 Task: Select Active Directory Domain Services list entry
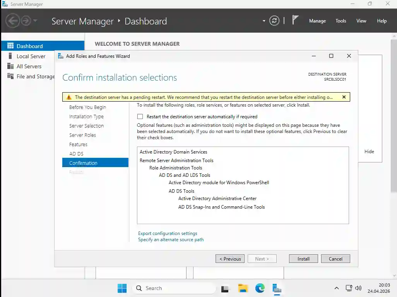tap(173, 152)
